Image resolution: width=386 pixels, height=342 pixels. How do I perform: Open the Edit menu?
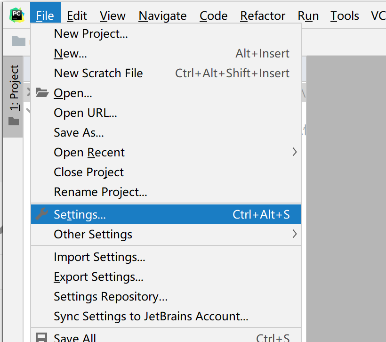point(77,16)
